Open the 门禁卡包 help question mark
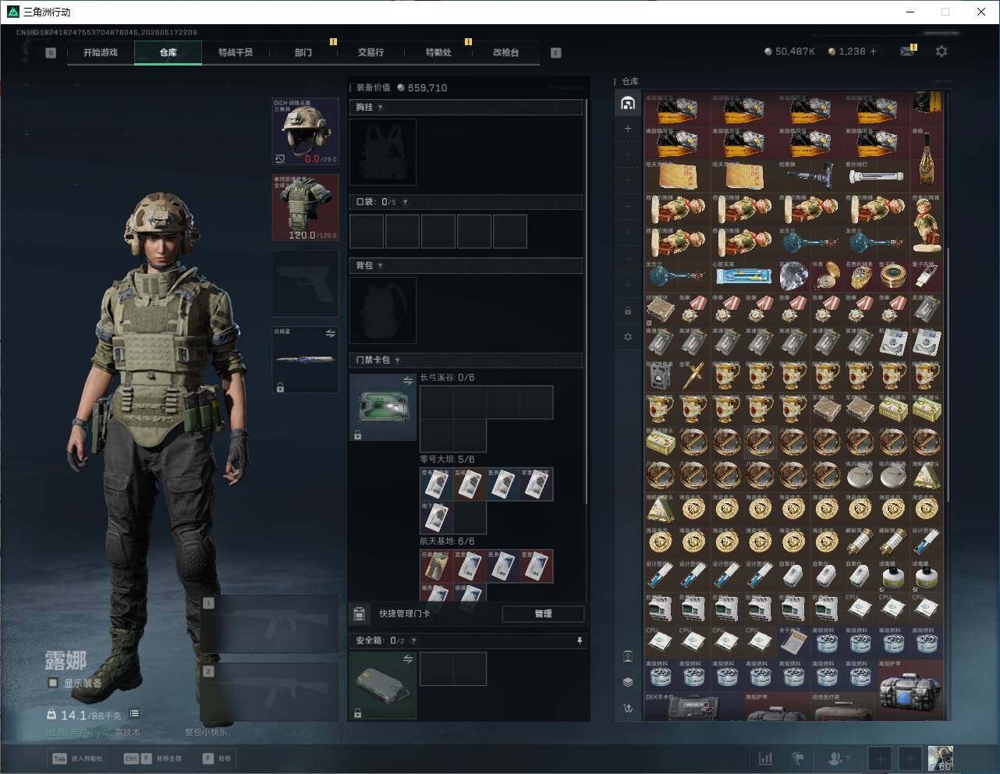 [398, 360]
